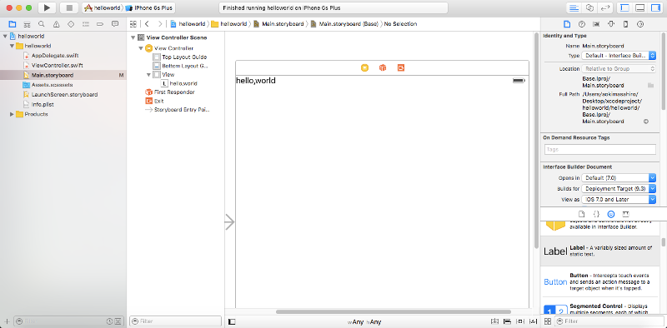Show the Attributes inspector
Image resolution: width=667 pixels, height=328 pixels.
tap(611, 24)
